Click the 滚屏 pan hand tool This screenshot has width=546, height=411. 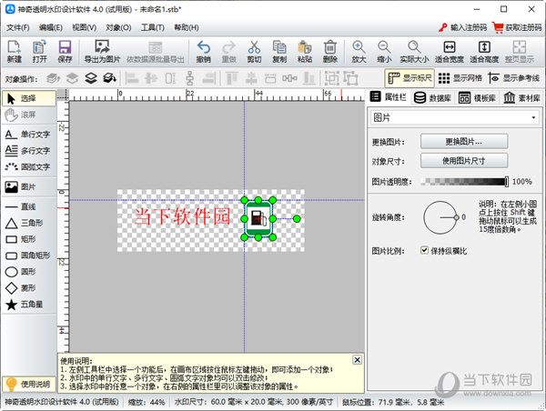pos(28,115)
